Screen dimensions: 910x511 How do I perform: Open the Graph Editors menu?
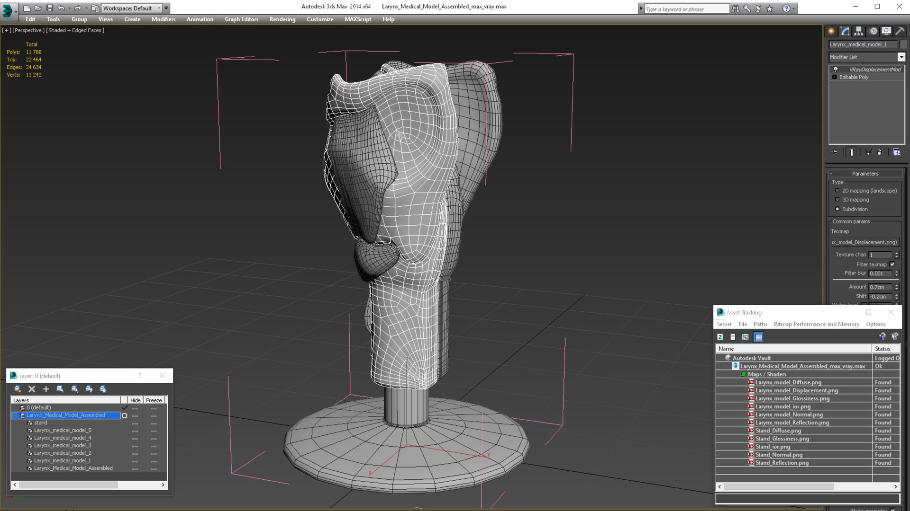241,19
